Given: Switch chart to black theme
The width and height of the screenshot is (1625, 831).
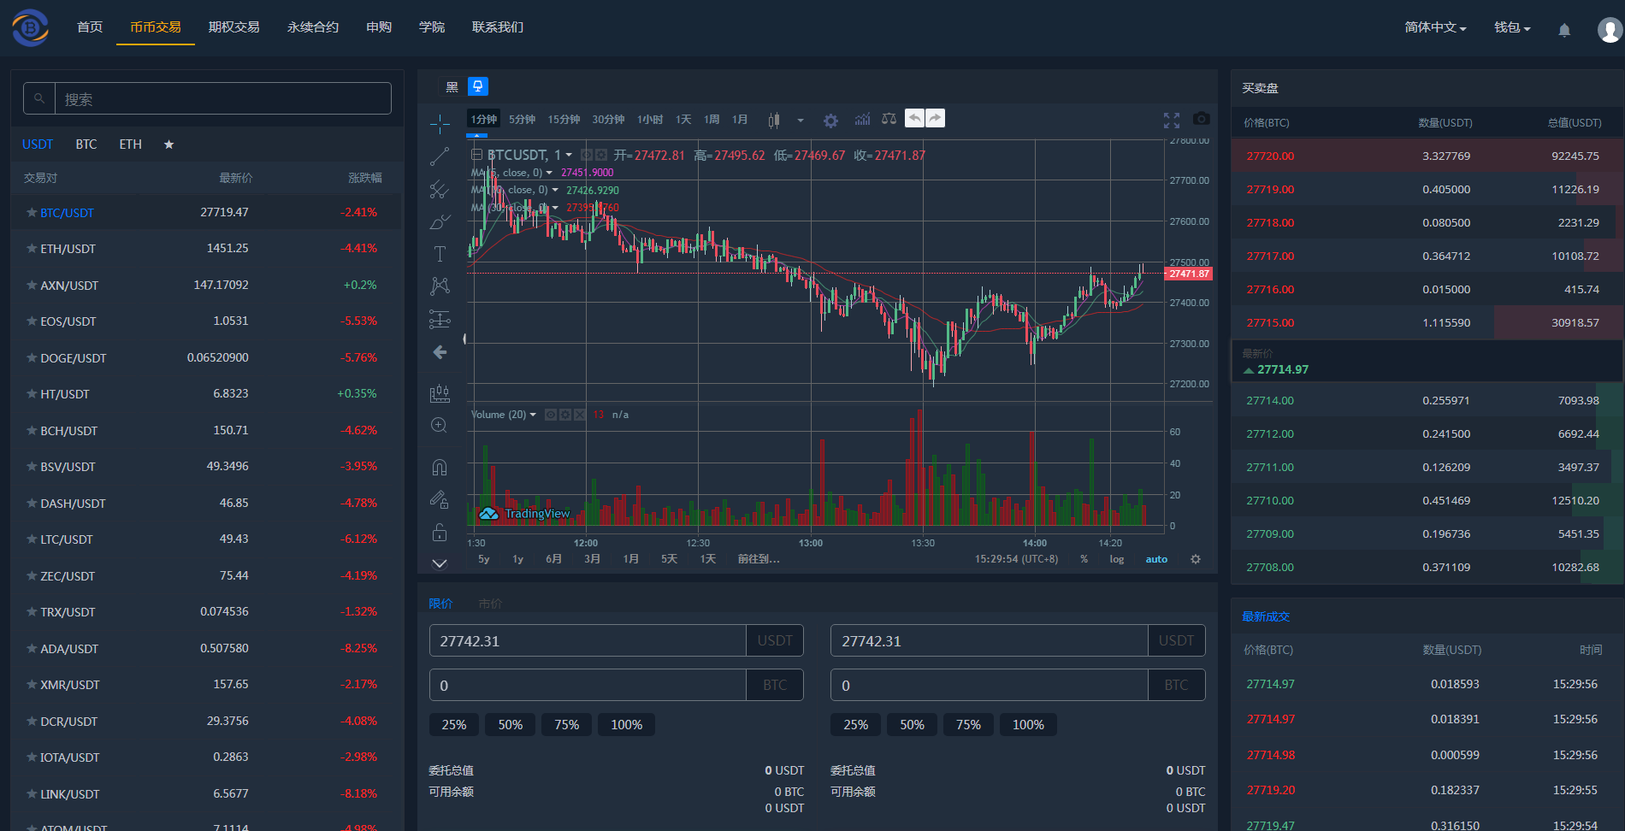Looking at the screenshot, I should 452,86.
